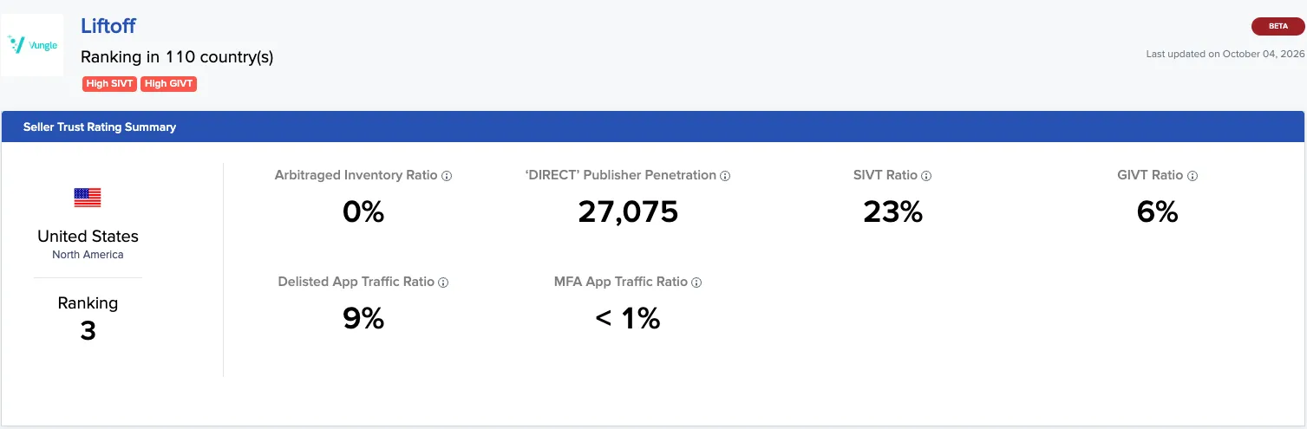The width and height of the screenshot is (1307, 429).
Task: Click 'Ranking in 110 country(s)' text
Action: click(177, 57)
